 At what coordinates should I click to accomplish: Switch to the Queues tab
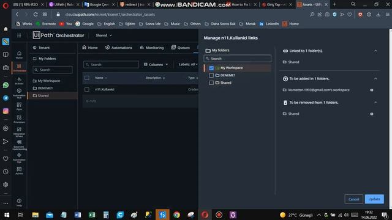pyautogui.click(x=181, y=48)
